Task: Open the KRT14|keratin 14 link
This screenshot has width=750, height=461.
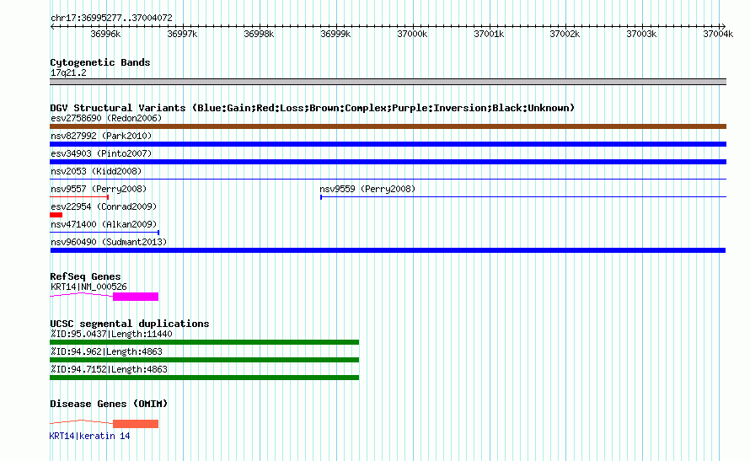Action: click(90, 436)
